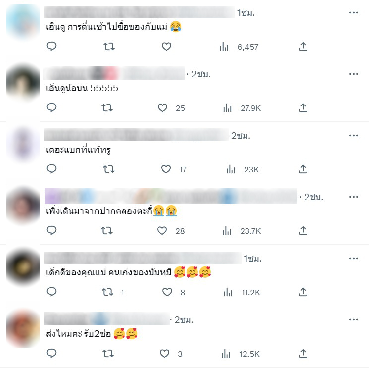
Task: Open more options for the 23K-view tweet
Action: 354,135
